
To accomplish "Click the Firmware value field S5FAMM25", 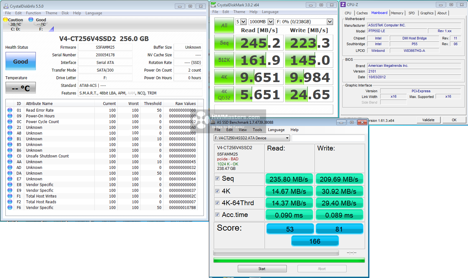I will coord(105,47).
